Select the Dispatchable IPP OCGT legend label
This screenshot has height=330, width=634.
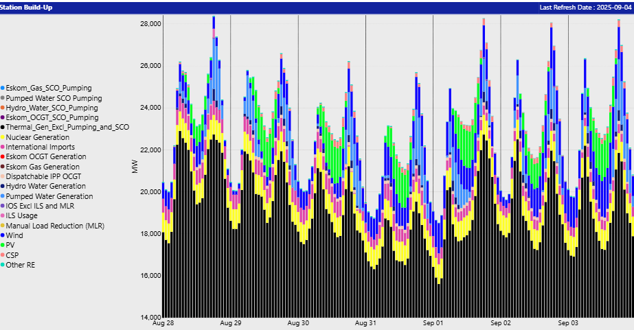click(41, 176)
